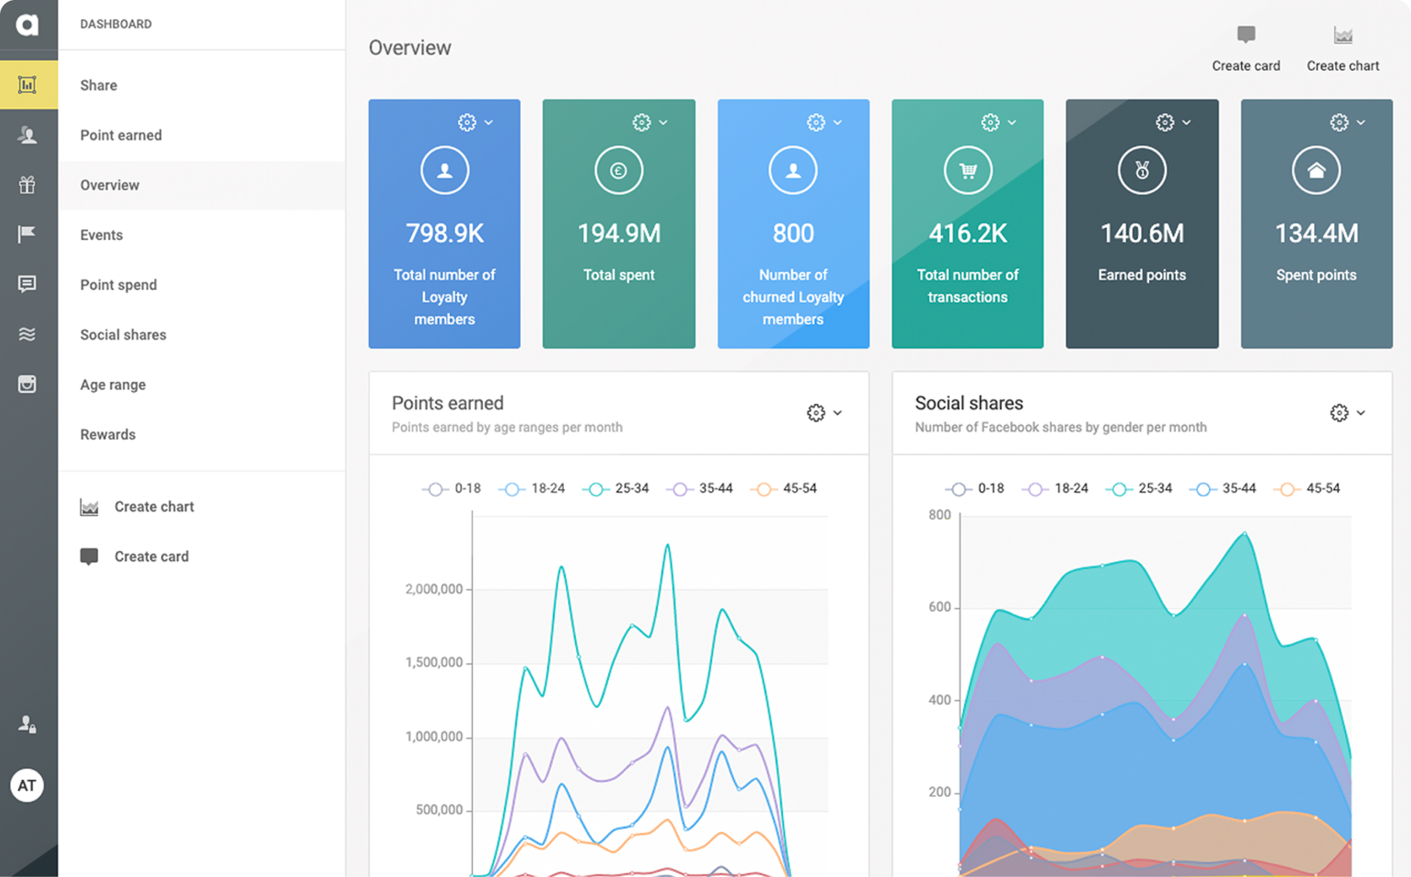Open the chat messages sidebar icon
Image resolution: width=1411 pixels, height=877 pixels.
coord(27,284)
